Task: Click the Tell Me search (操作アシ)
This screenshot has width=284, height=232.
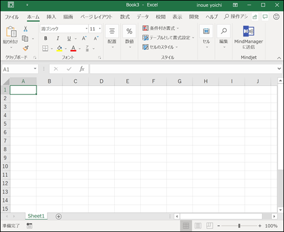Action: point(236,17)
